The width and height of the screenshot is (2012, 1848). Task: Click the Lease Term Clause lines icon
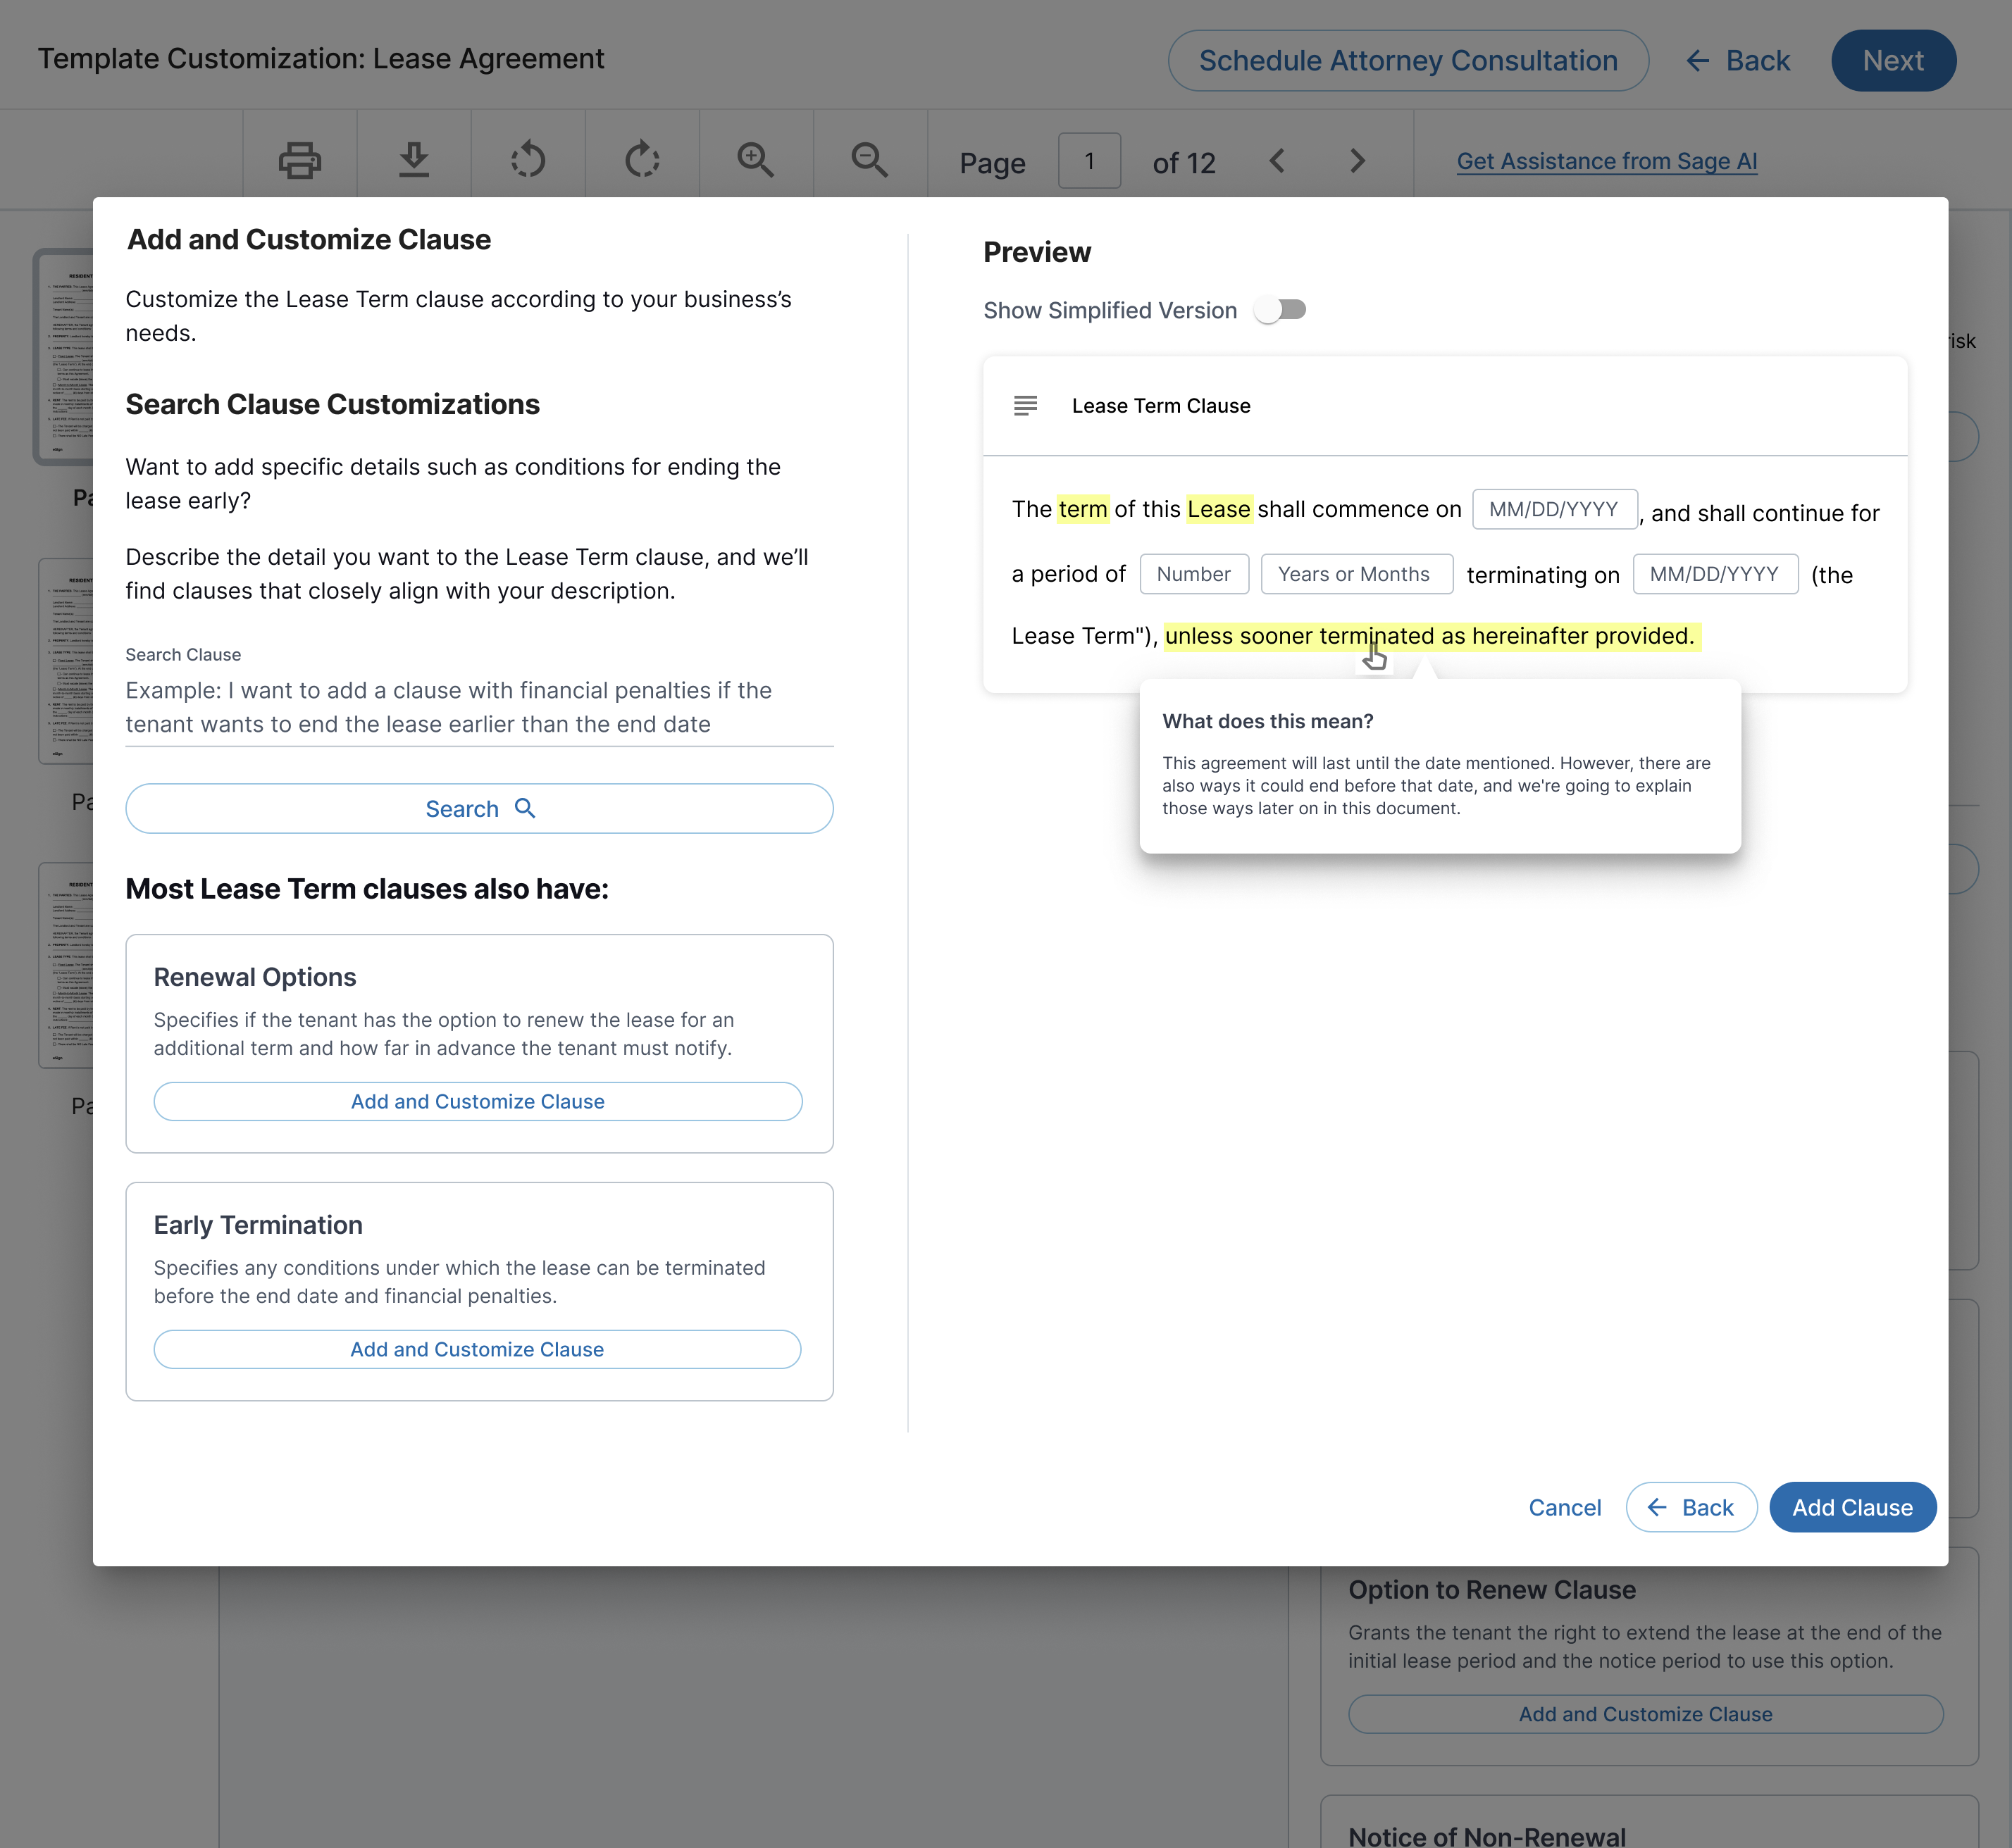tap(1024, 405)
